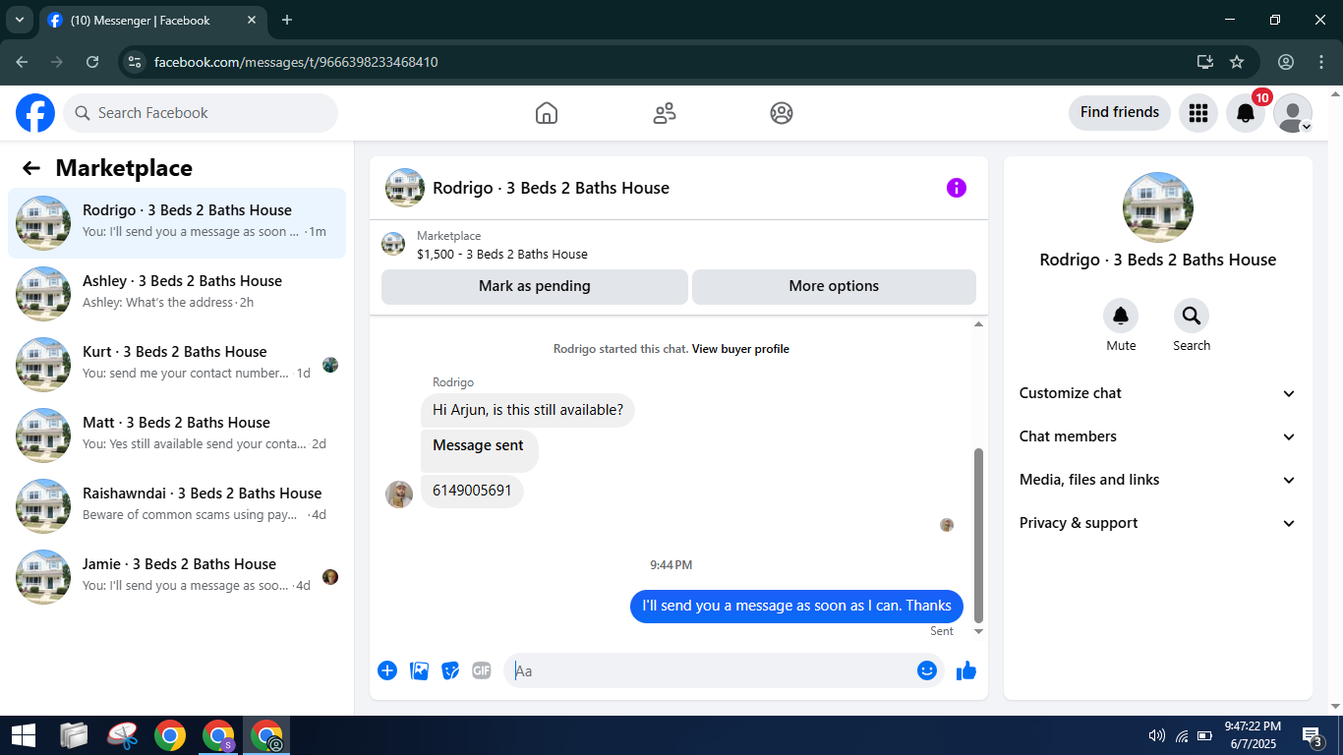Open the Jamie chat in the list
1343x755 pixels.
click(x=177, y=577)
